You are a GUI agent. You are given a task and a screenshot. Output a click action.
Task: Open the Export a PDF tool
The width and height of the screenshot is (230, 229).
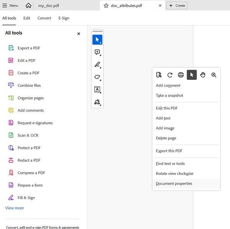(29, 48)
